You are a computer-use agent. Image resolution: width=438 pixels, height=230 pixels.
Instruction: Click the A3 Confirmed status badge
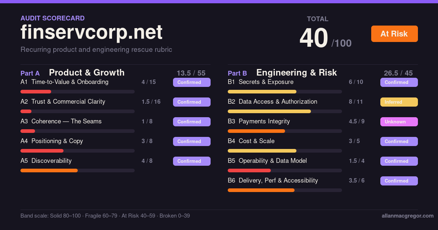point(192,122)
